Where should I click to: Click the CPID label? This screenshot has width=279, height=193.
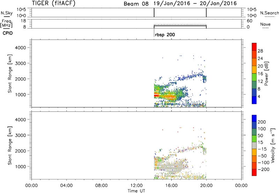[x=8, y=33]
